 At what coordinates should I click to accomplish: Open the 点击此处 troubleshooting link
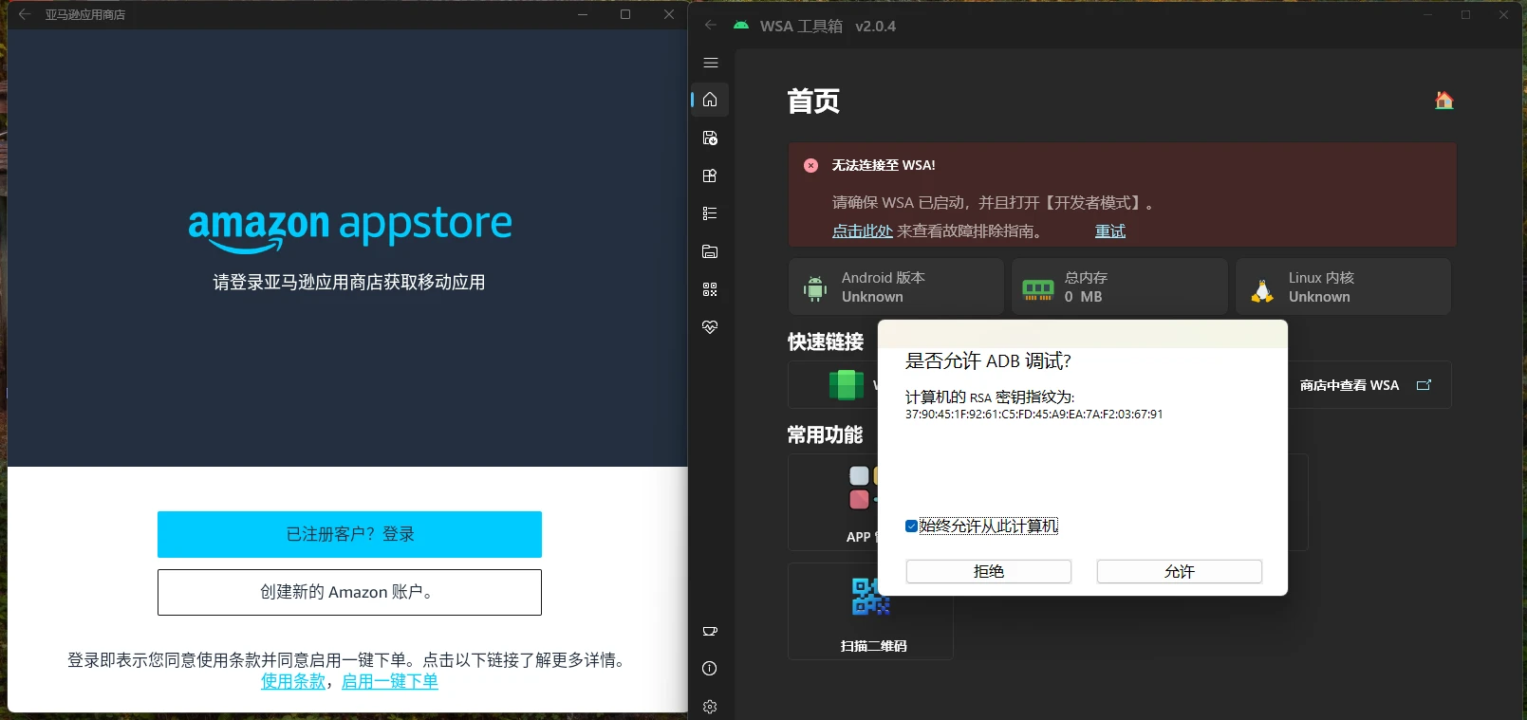coord(863,231)
